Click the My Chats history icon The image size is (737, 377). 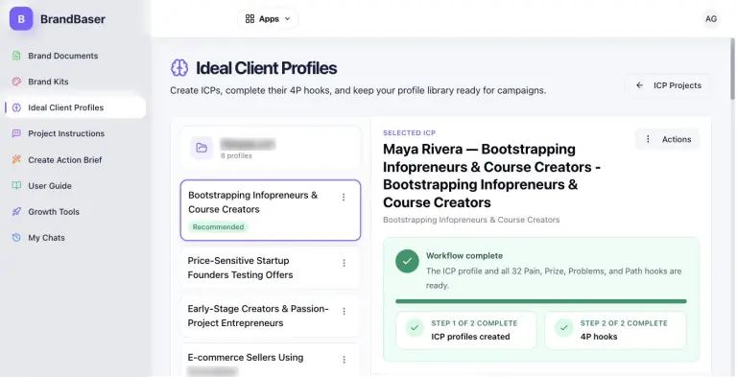pyautogui.click(x=16, y=237)
